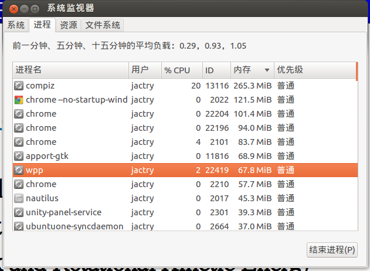Click memory value 94.0 MiB
The height and width of the screenshot is (271, 370).
[255, 128]
